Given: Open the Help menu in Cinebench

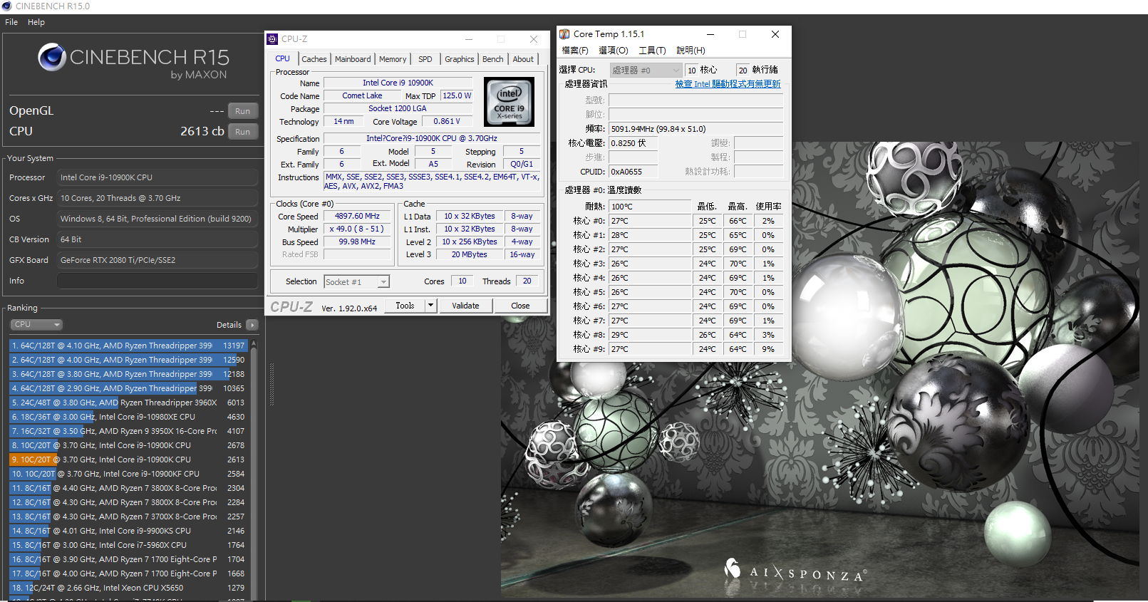Looking at the screenshot, I should click(36, 22).
